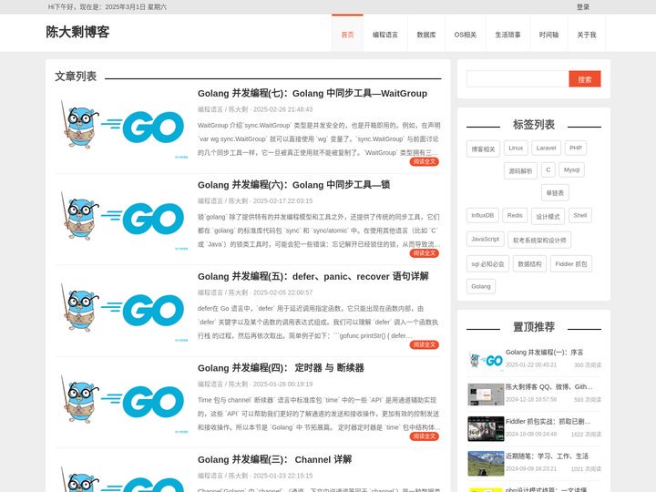Viewport: 656px width, 492px height.
Task: Open article 定时器 与 断续器
Action: tap(281, 368)
